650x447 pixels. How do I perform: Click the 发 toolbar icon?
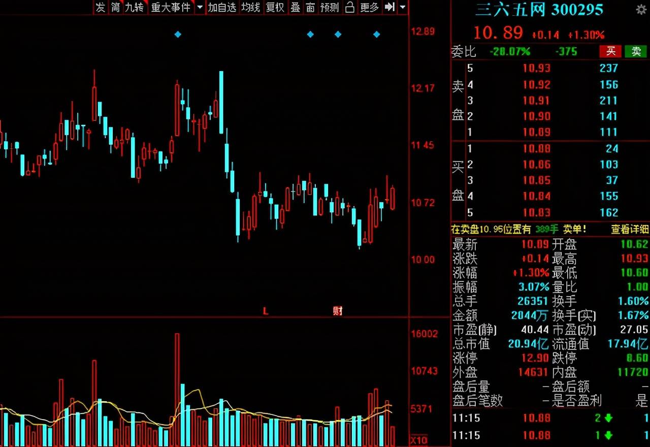pyautogui.click(x=101, y=7)
